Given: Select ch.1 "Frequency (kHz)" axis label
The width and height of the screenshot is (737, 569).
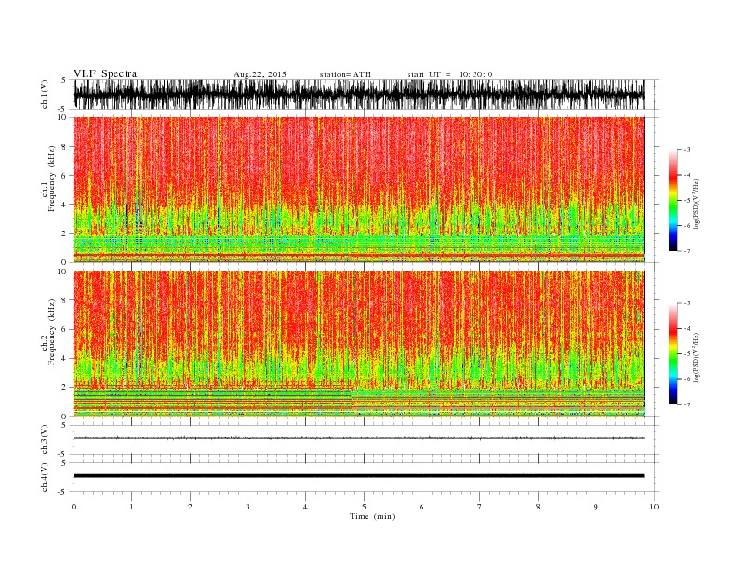Looking at the screenshot, I should [x=51, y=179].
